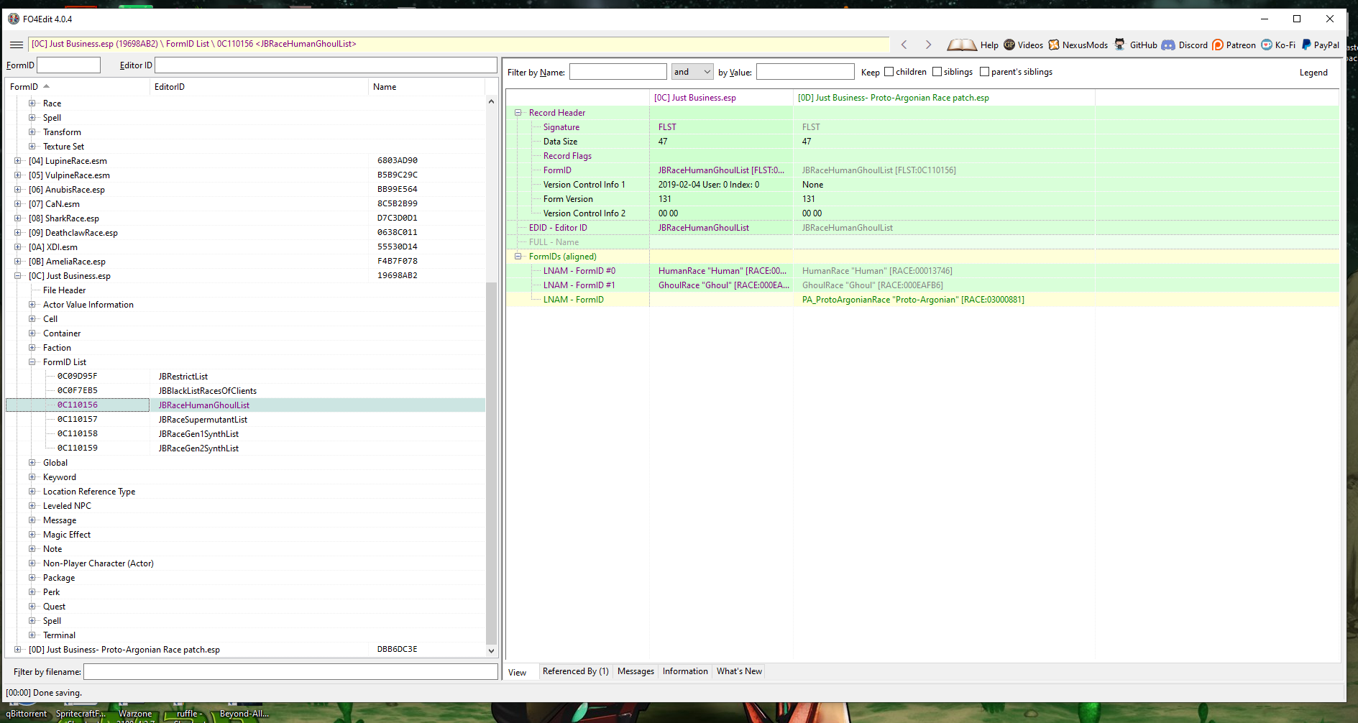Open the Videos link icon
The image size is (1358, 723).
[x=1009, y=45]
